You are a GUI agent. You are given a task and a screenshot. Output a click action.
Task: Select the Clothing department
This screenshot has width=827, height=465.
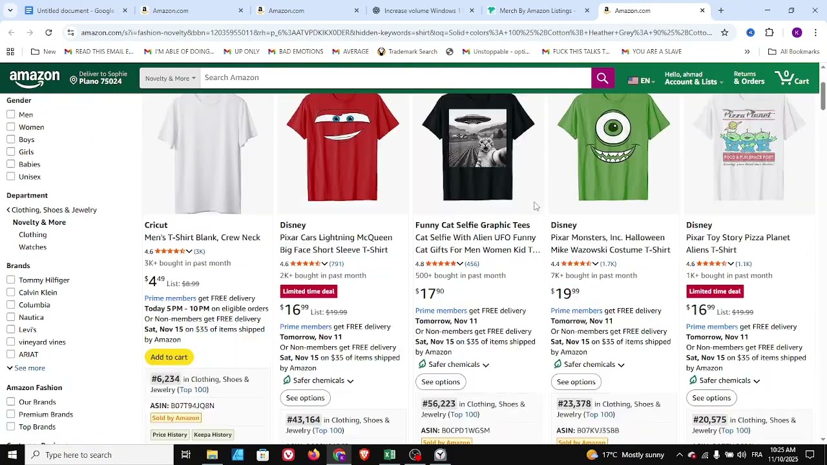[x=32, y=234]
